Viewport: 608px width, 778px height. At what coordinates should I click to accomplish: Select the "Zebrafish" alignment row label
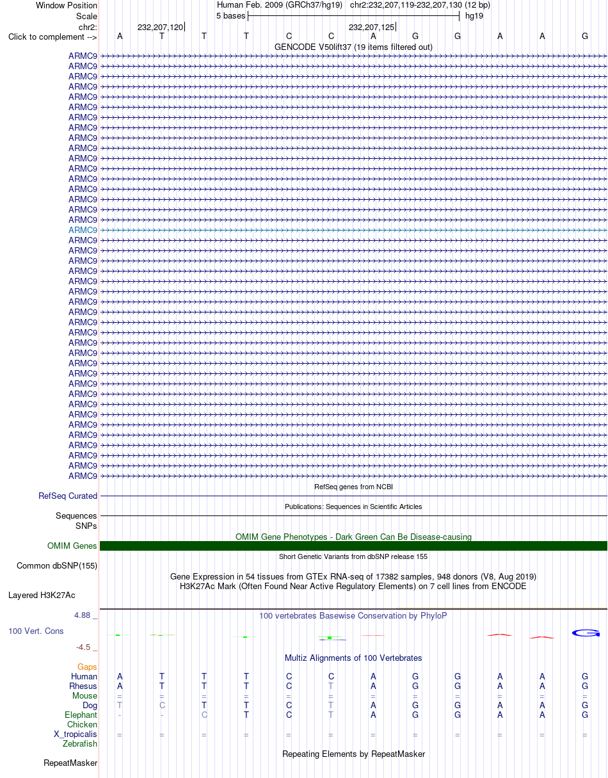coord(80,743)
